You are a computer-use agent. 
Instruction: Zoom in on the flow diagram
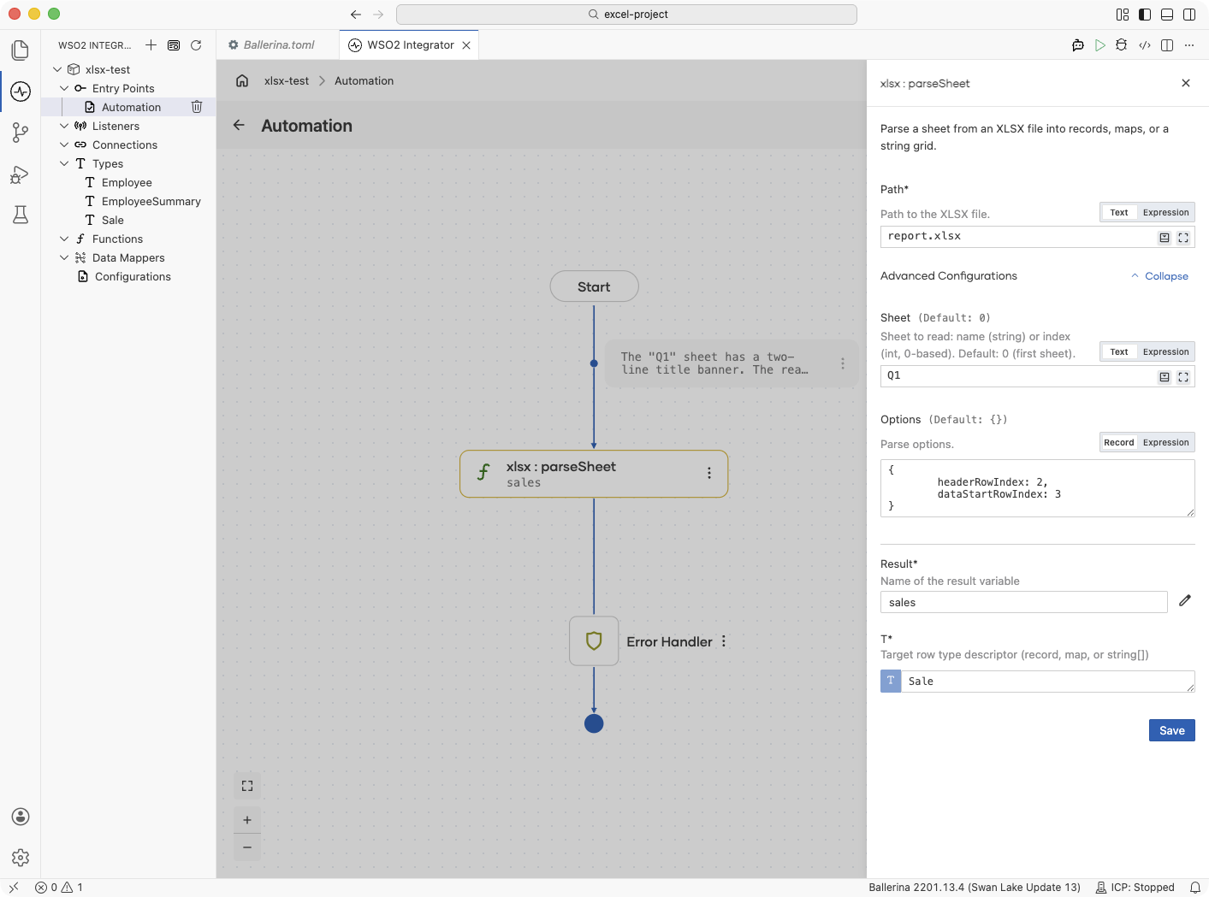click(247, 820)
